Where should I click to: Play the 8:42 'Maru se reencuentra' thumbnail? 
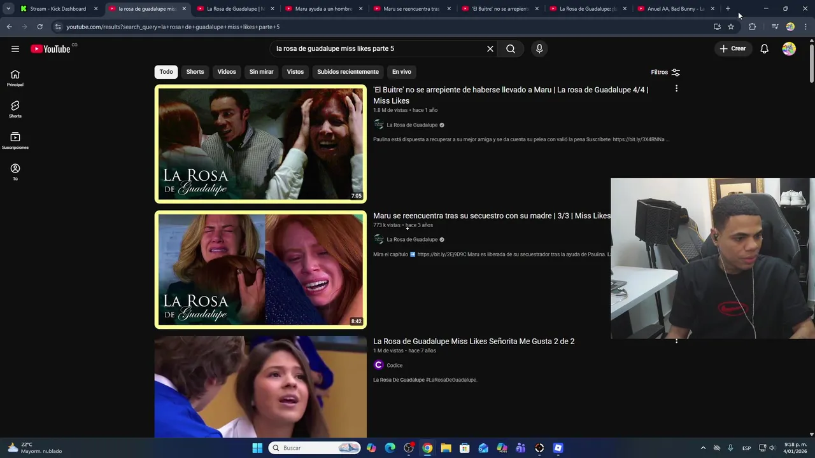point(260,270)
